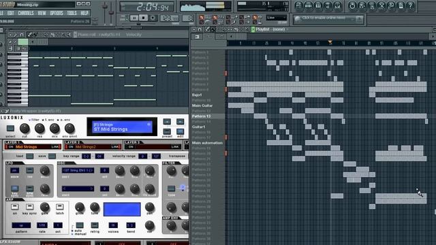Open the ARP rate selector
The width and height of the screenshot is (436, 245).
click(x=42, y=225)
